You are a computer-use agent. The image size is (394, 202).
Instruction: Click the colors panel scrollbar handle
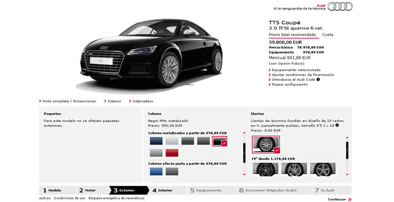244,153
